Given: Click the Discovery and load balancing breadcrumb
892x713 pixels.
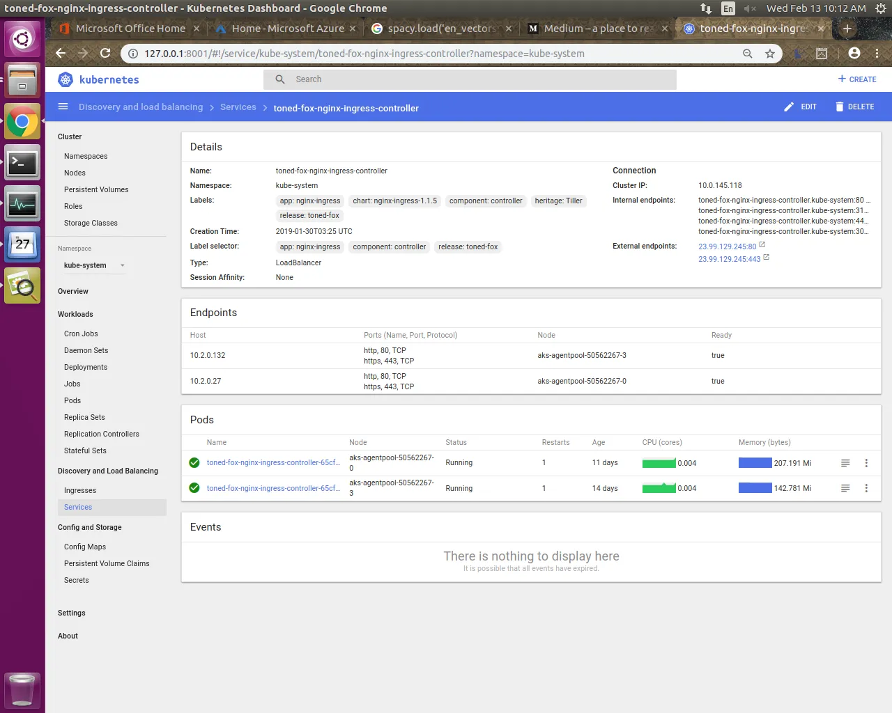Looking at the screenshot, I should [141, 107].
